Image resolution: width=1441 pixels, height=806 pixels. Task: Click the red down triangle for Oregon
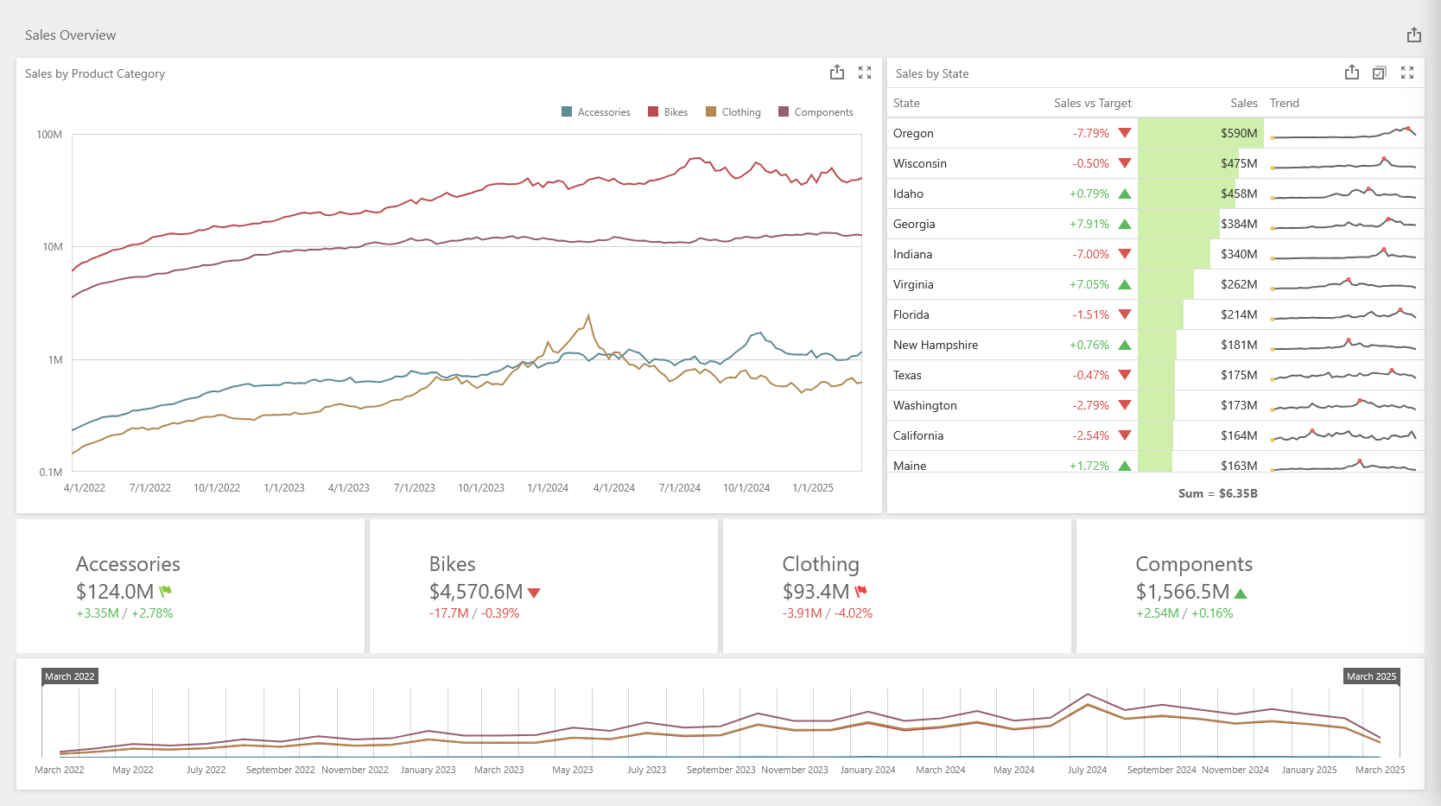click(1125, 133)
